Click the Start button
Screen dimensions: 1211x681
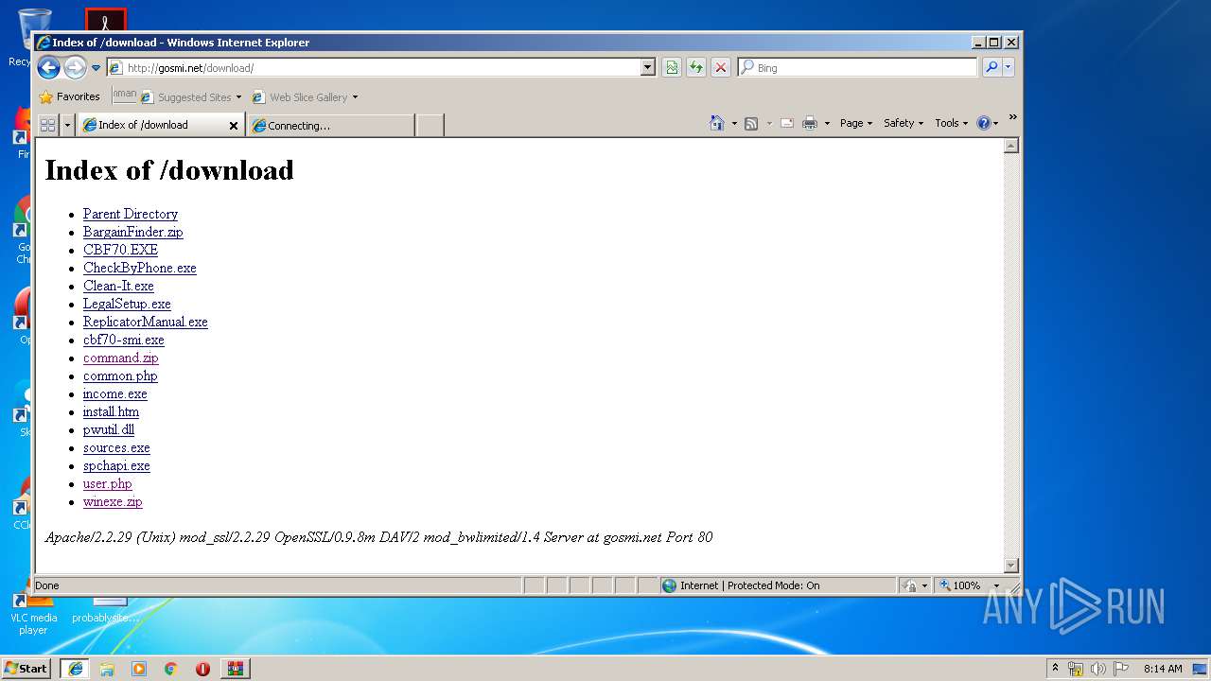point(26,668)
